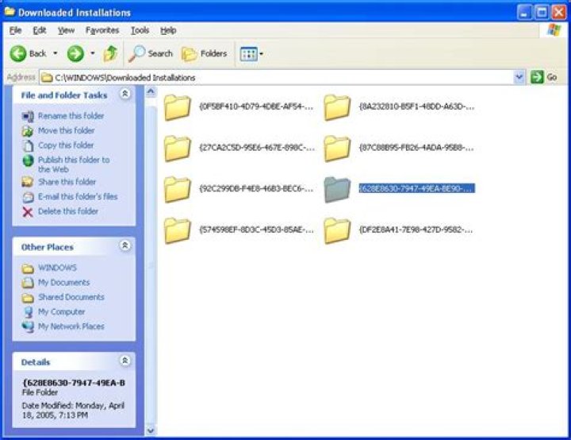
Task: Select the {87C88B95 folder icon
Action: (337, 149)
